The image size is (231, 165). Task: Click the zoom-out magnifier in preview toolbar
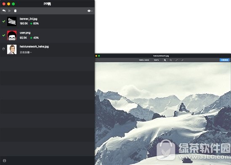(x=171, y=60)
